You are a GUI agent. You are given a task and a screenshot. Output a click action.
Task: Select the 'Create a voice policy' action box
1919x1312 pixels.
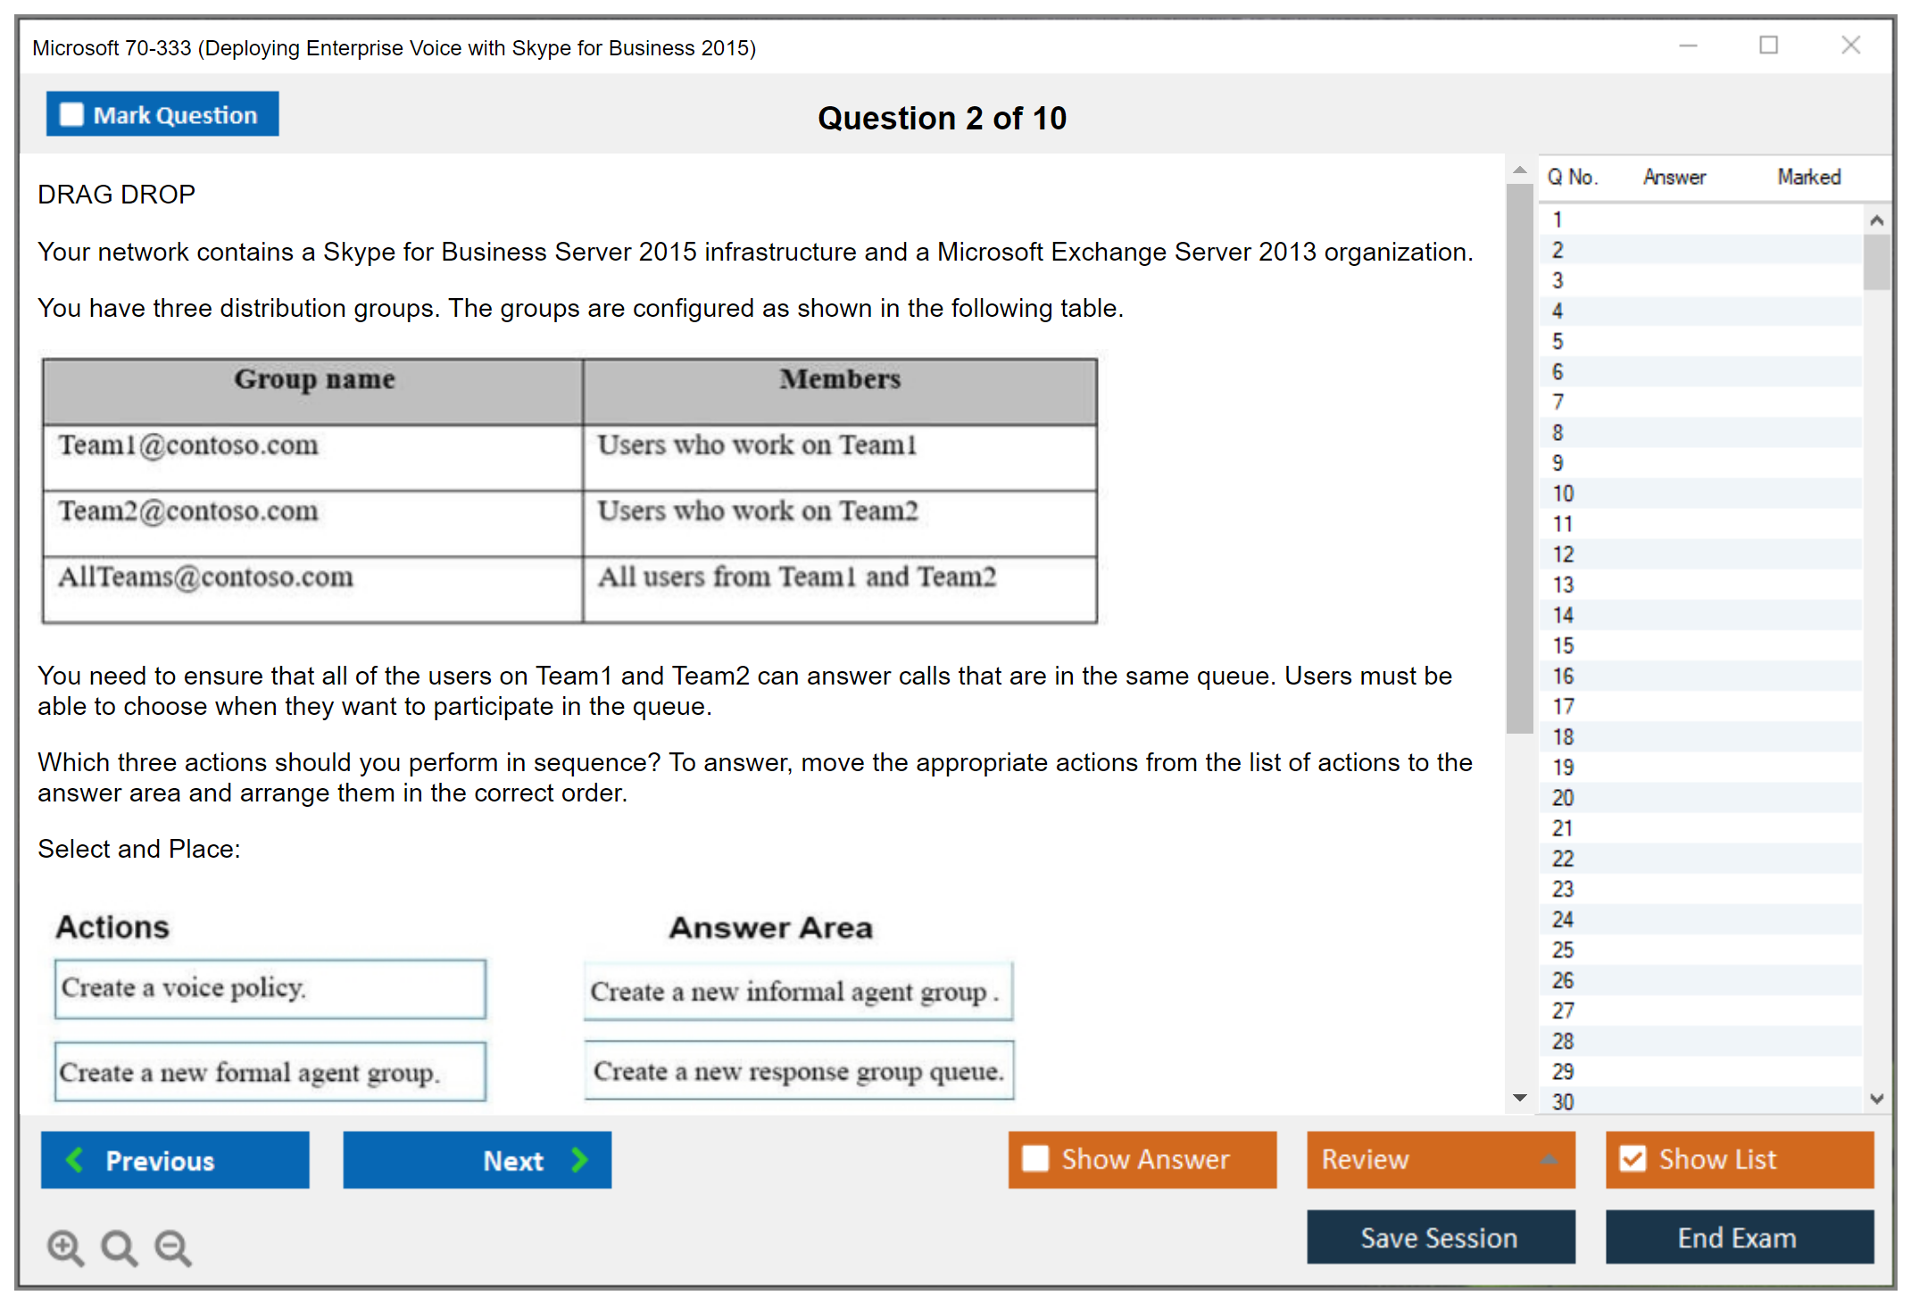pyautogui.click(x=270, y=988)
